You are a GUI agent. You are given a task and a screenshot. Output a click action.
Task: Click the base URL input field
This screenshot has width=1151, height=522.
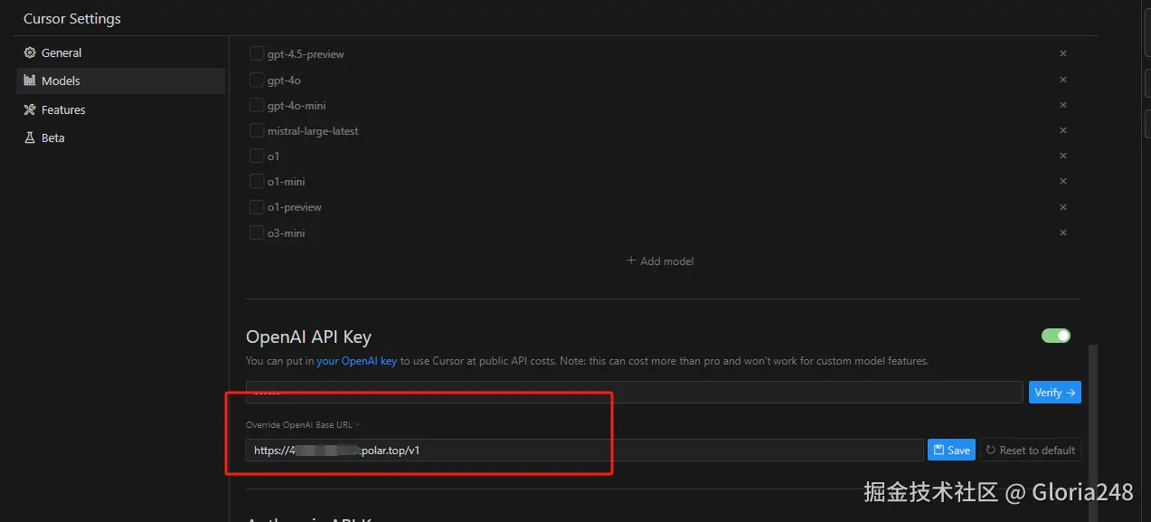click(585, 450)
